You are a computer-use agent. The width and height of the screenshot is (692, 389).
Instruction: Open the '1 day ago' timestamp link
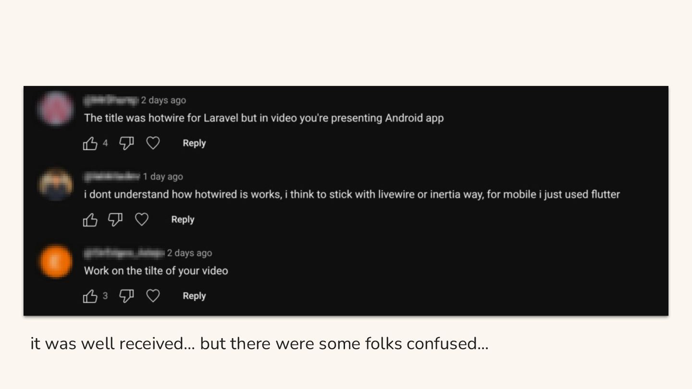pos(163,177)
